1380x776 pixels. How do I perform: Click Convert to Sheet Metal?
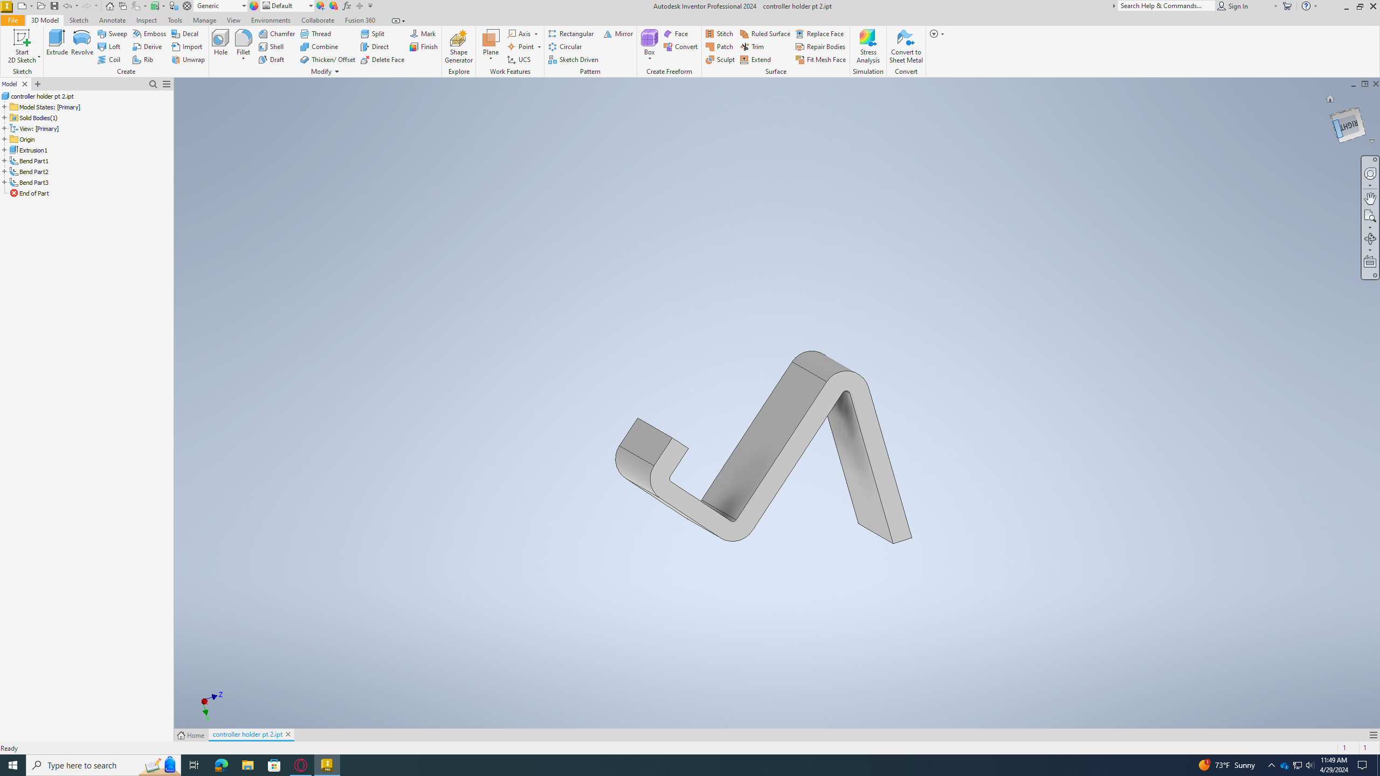[906, 46]
